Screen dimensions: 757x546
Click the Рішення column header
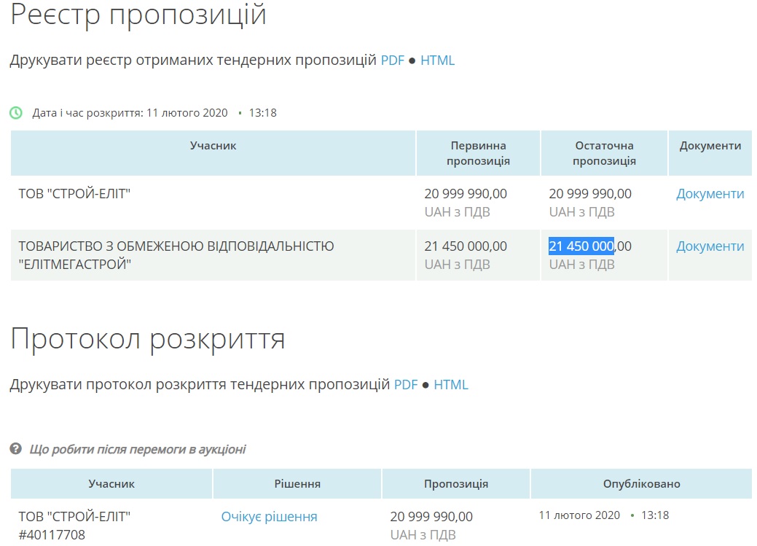297,484
